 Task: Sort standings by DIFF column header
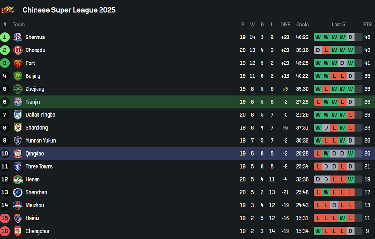pyautogui.click(x=286, y=25)
